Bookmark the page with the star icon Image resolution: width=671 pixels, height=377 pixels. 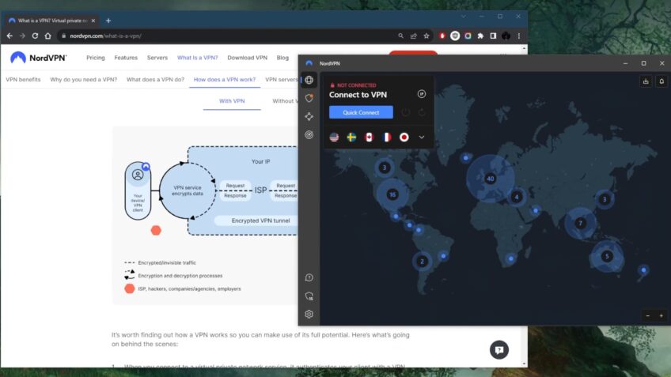click(x=426, y=36)
